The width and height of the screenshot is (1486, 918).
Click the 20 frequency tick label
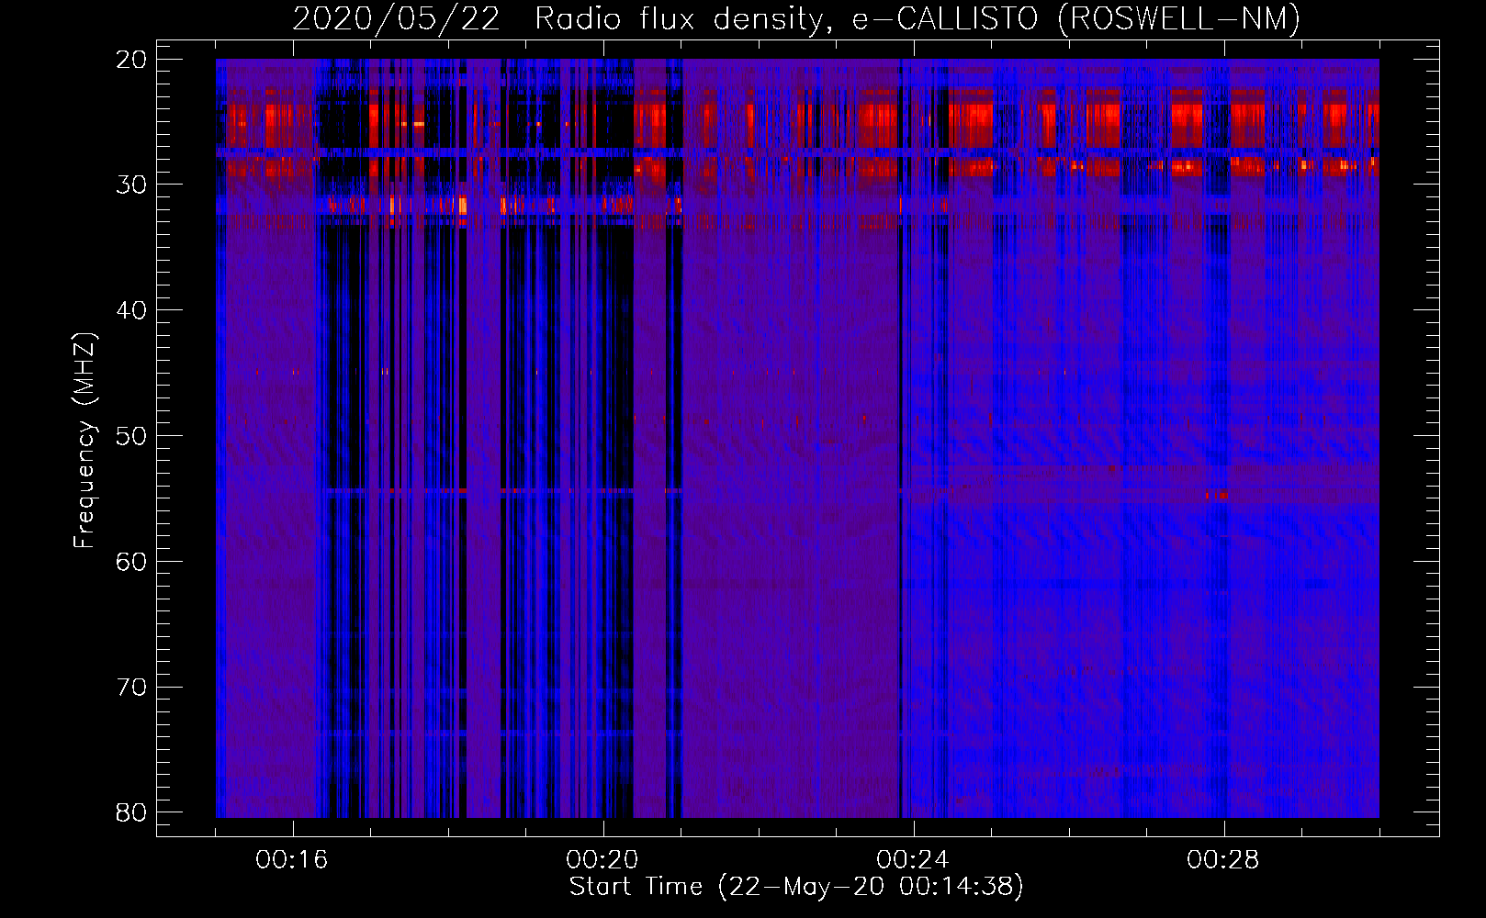point(132,60)
